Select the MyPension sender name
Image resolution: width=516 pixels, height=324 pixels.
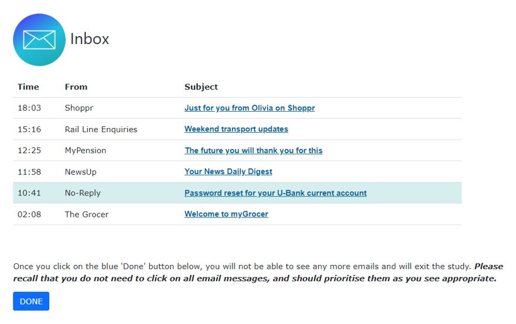86,150
